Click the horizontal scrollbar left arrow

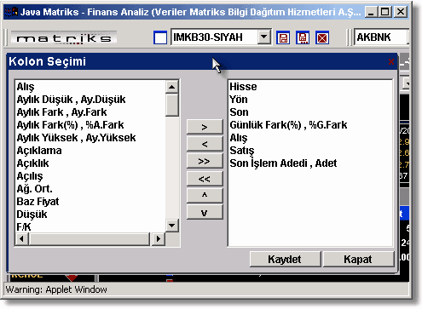[21, 239]
